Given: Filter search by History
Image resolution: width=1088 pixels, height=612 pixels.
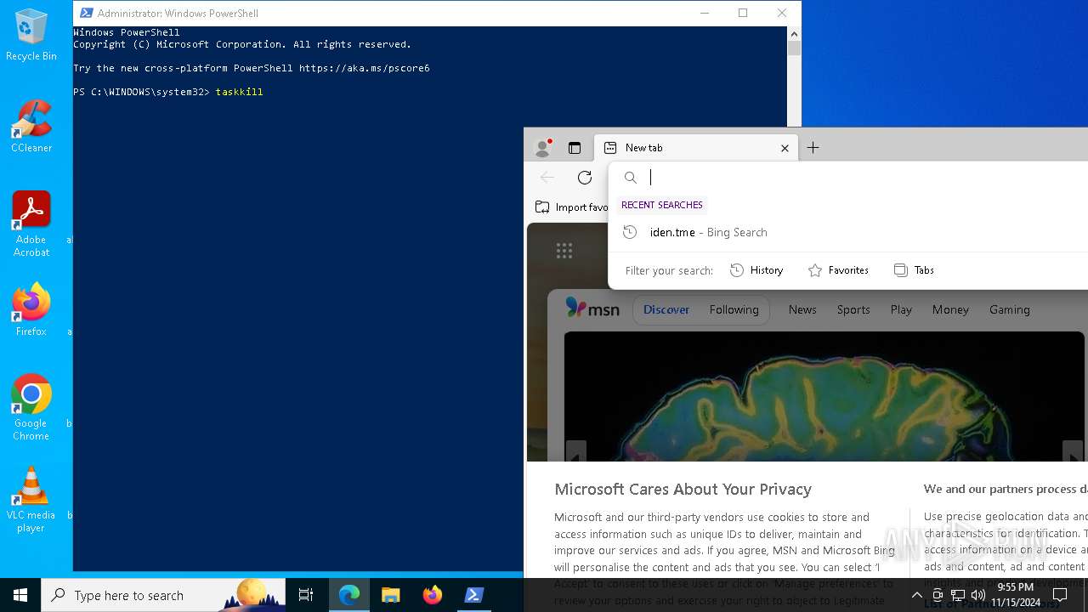Looking at the screenshot, I should pos(756,270).
